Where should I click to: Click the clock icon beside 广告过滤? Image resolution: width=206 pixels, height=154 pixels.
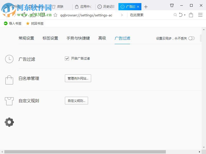pyautogui.click(x=9, y=59)
